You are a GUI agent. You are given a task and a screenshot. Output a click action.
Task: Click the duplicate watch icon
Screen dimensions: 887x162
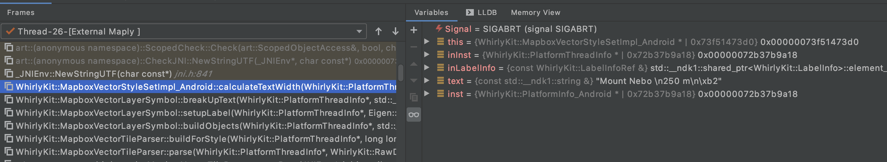tap(414, 98)
